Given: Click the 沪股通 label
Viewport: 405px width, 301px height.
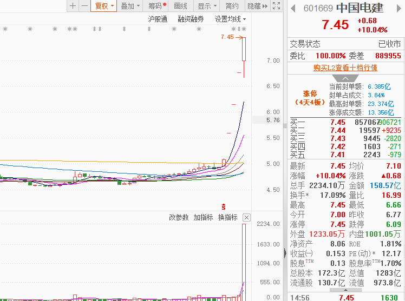Looking at the screenshot, I should [158, 19].
